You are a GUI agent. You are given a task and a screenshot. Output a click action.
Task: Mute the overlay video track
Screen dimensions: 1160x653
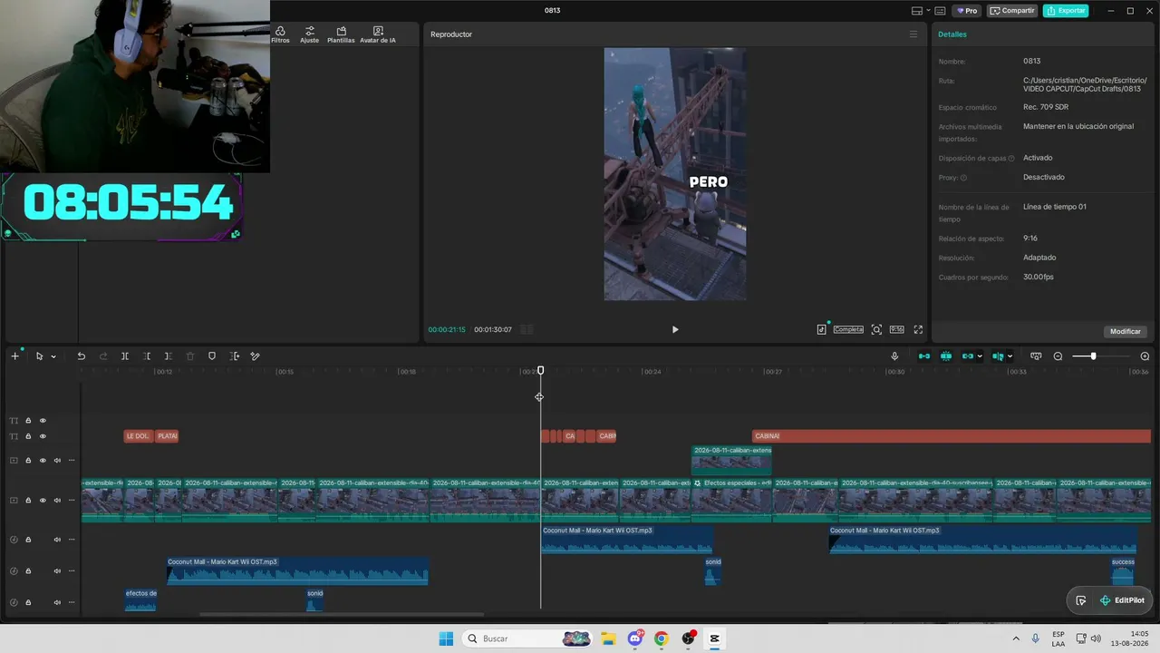click(57, 461)
